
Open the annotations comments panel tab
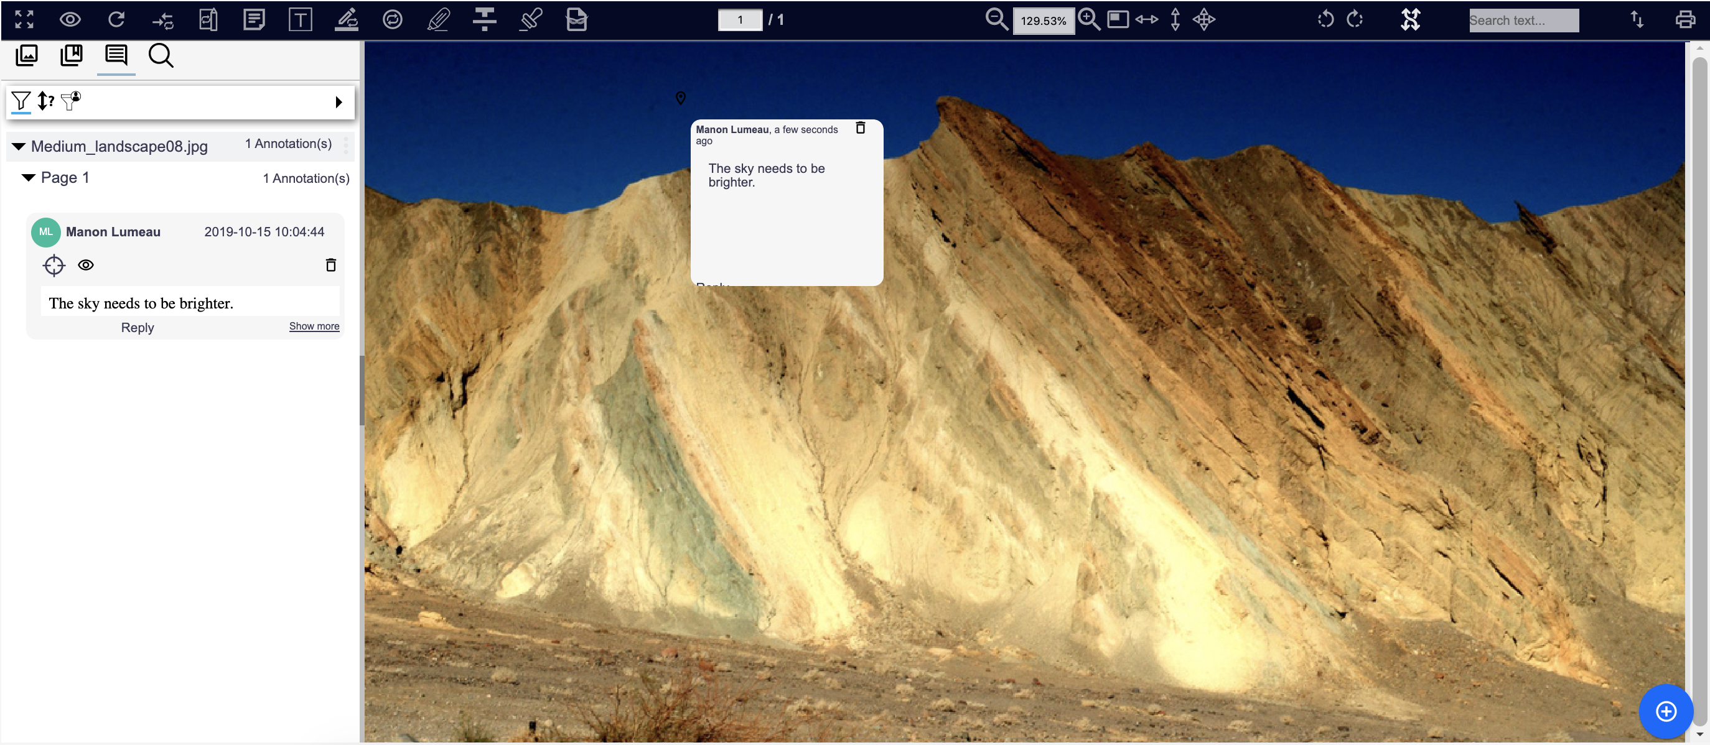116,56
